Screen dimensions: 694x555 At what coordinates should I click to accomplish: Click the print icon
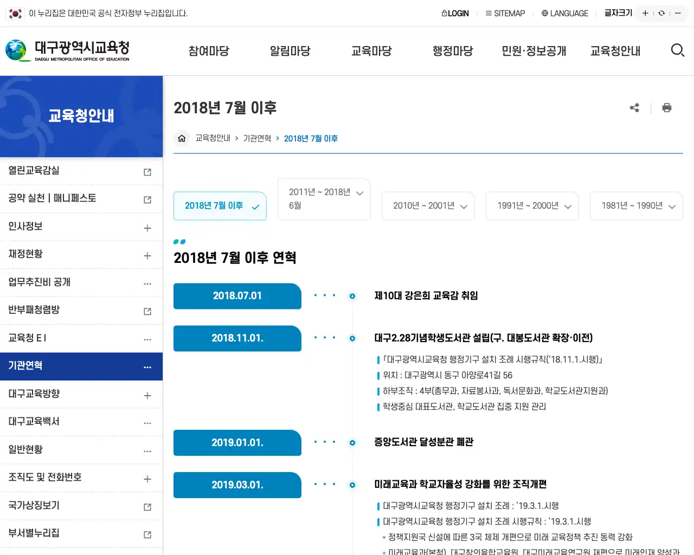[x=666, y=107]
